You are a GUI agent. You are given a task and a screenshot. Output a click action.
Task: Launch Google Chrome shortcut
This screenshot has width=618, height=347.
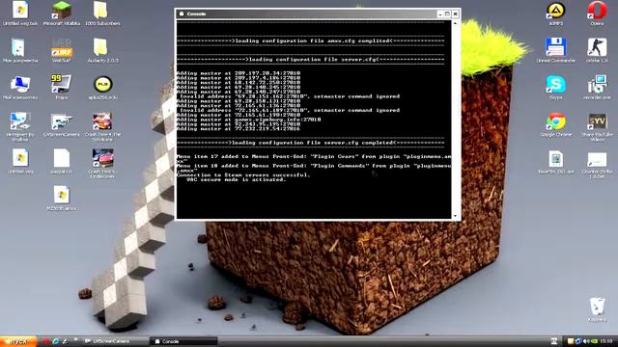[x=556, y=125]
